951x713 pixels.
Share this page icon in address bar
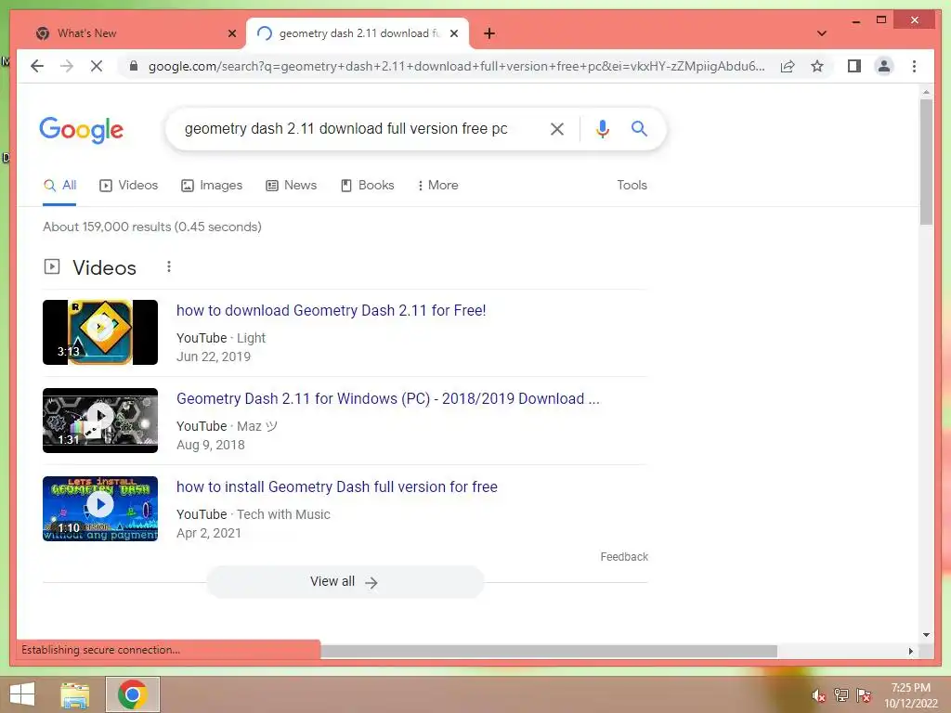(x=788, y=66)
